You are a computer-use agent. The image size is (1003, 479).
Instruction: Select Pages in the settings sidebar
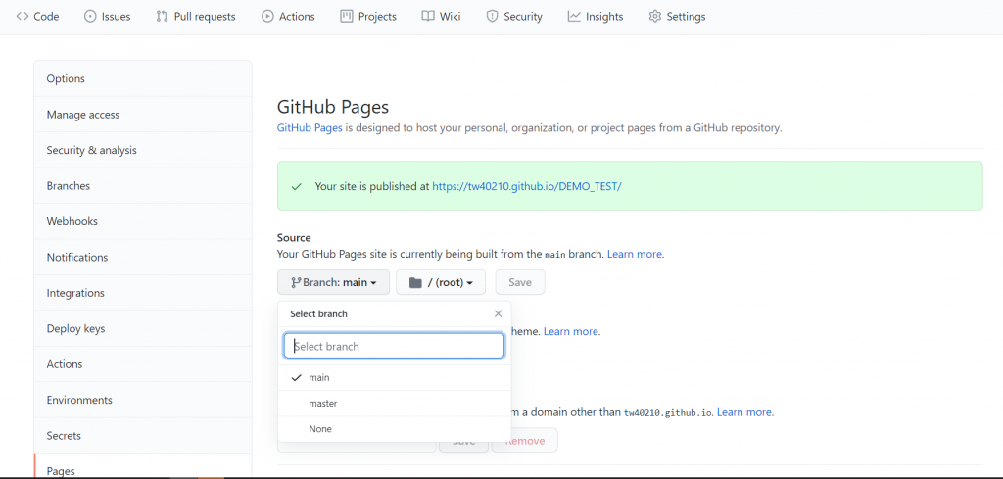point(143,466)
